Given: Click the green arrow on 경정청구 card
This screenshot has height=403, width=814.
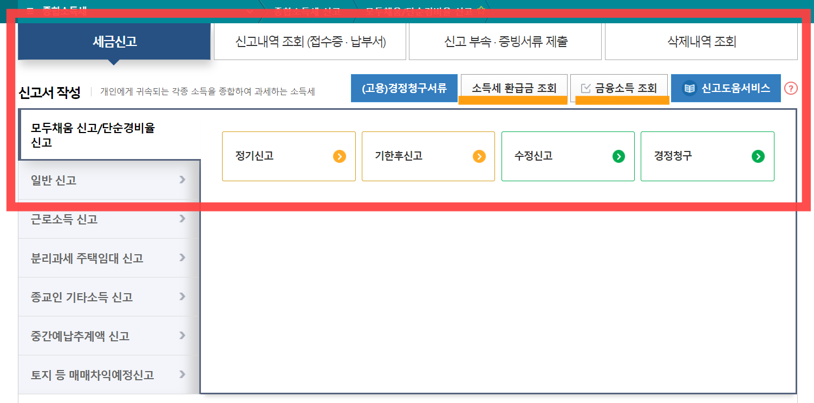Looking at the screenshot, I should (x=759, y=156).
